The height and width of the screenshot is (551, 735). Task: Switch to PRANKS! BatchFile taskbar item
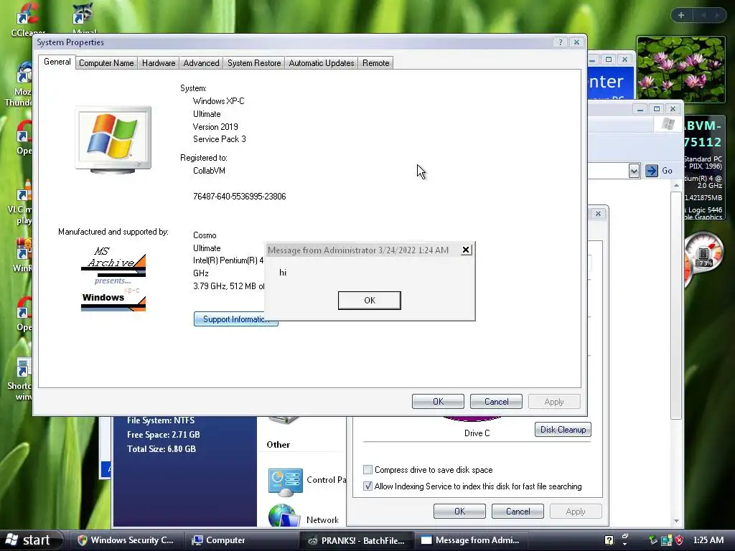point(356,540)
